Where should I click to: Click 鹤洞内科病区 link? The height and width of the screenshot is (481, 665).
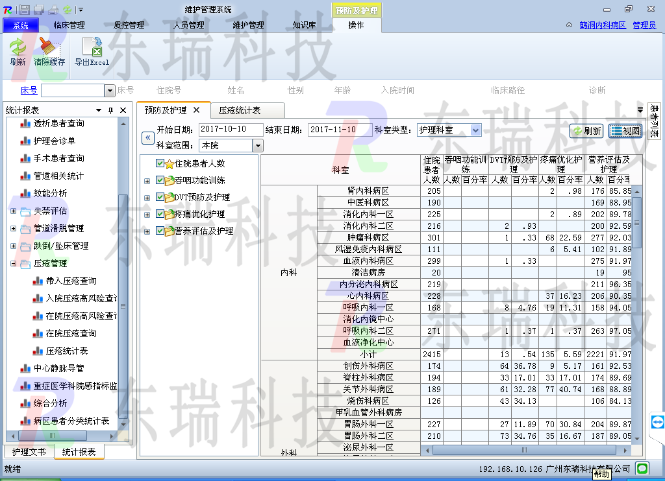[x=603, y=25]
